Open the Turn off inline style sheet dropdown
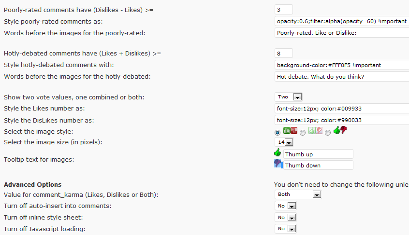409x235 pixels. coord(286,217)
